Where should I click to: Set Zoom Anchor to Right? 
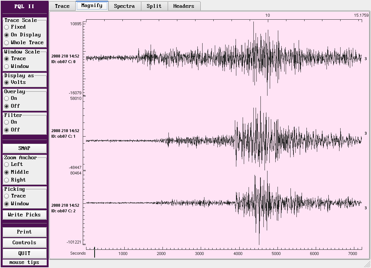[7, 180]
